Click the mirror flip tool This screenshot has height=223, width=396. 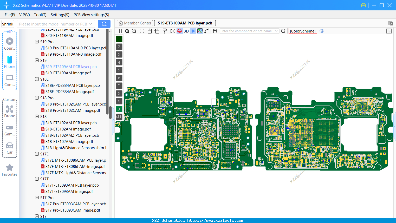pos(172,31)
